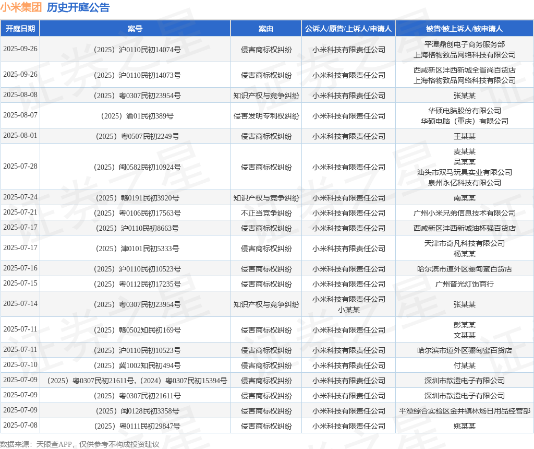Viewport: 534px width, 449px height.
Task: Click defendant 彭某某
Action: pyautogui.click(x=465, y=325)
